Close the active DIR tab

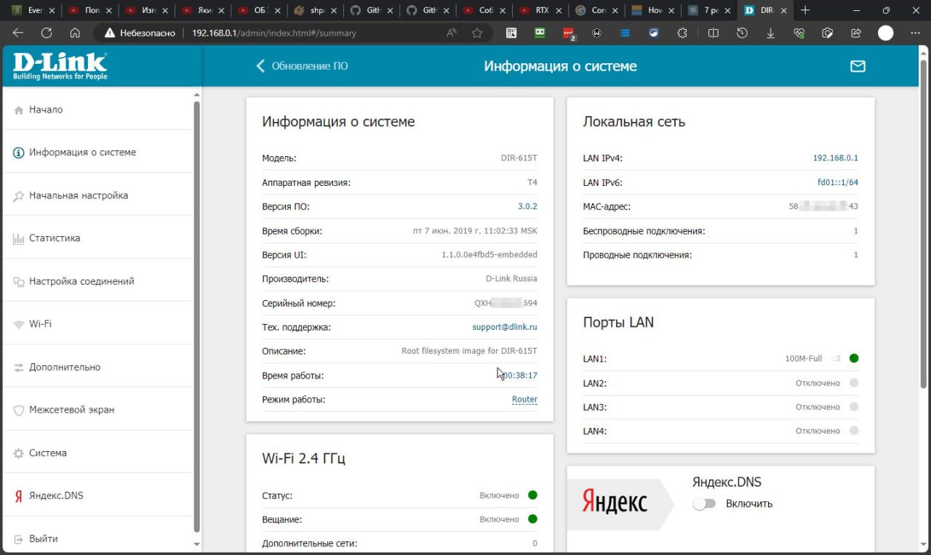[x=784, y=10]
